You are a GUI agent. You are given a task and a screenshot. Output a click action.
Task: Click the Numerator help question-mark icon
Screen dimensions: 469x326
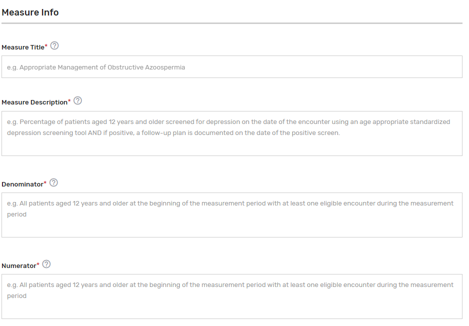point(46,264)
